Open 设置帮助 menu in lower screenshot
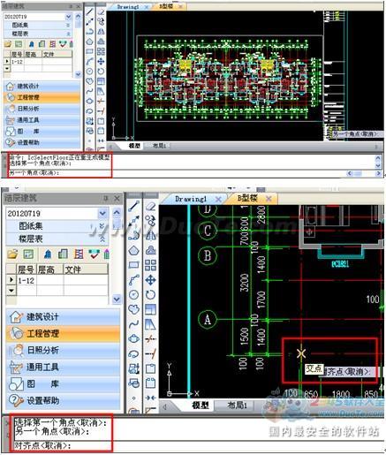The image size is (386, 455). coord(63,400)
